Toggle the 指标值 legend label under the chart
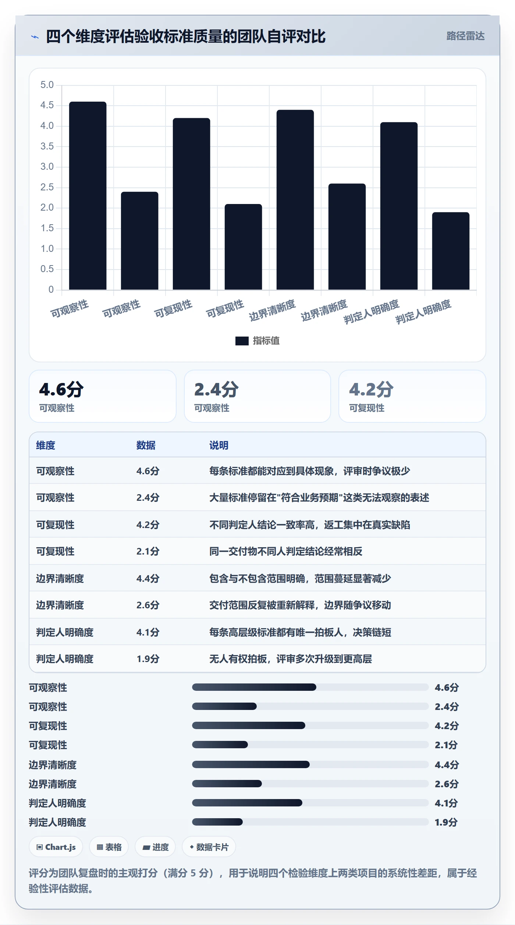This screenshot has height=925, width=515. coord(266,341)
